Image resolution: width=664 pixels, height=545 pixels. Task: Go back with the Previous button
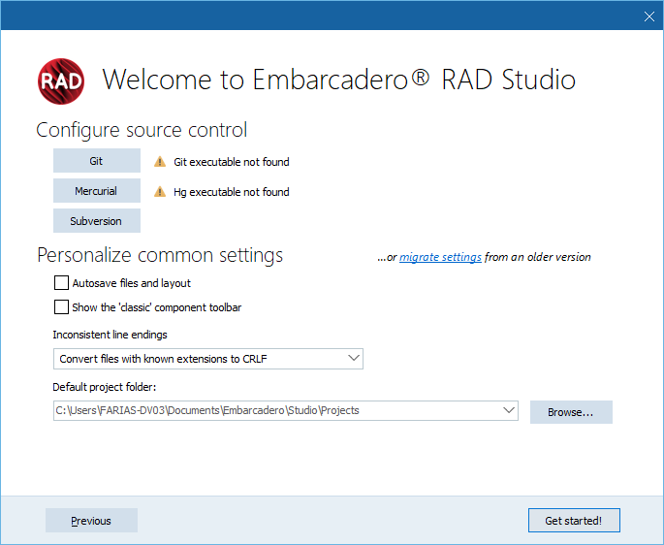tap(91, 521)
